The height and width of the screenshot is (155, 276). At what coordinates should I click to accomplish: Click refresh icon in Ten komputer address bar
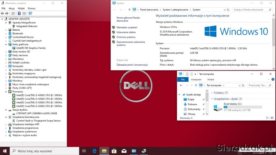pos(243,85)
